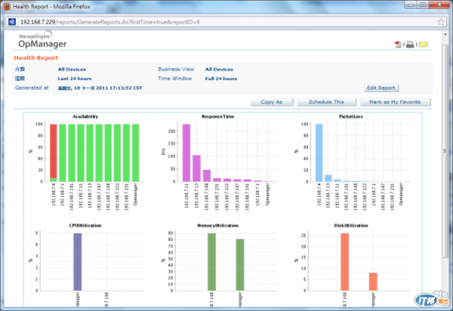Screen dimensions: 453x311
Task: Mark report as My Favorite
Action: (395, 102)
